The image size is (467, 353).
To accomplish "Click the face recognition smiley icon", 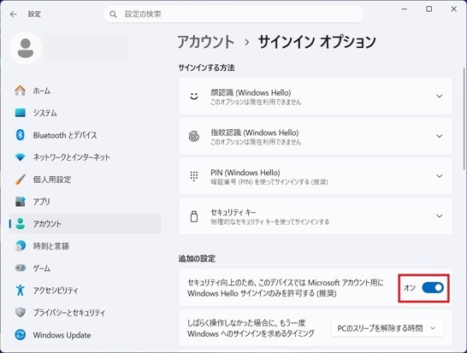I will pyautogui.click(x=194, y=96).
